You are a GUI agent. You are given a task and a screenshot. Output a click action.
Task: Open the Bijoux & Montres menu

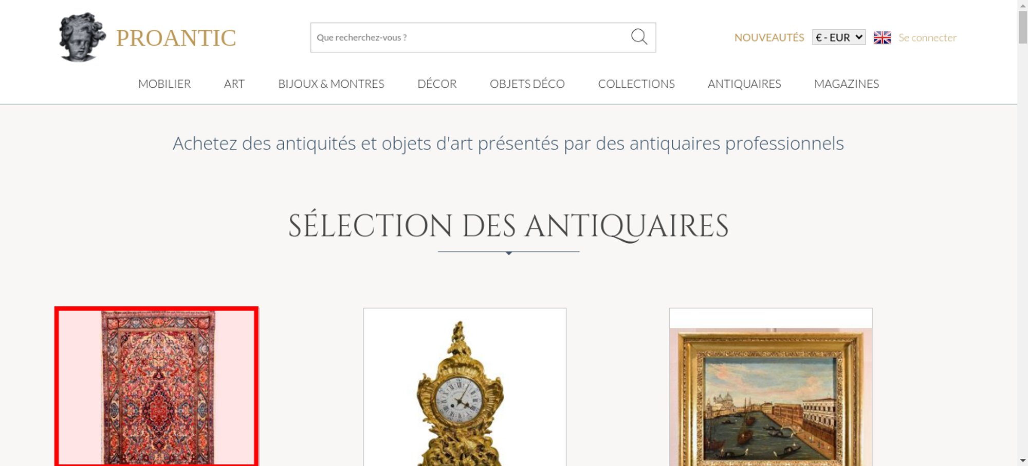(331, 84)
